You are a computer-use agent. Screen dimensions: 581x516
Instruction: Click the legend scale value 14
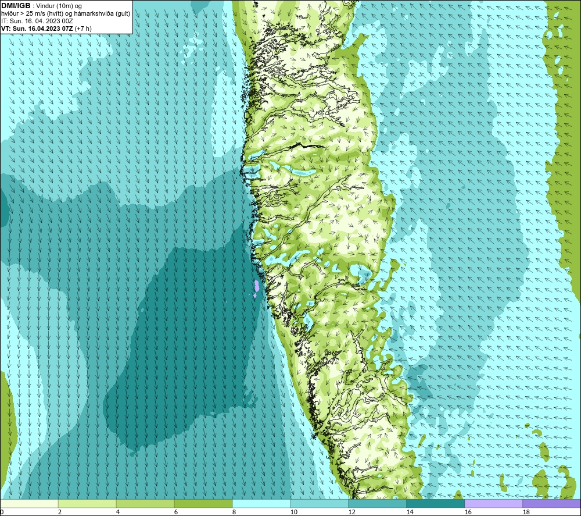coord(410,512)
